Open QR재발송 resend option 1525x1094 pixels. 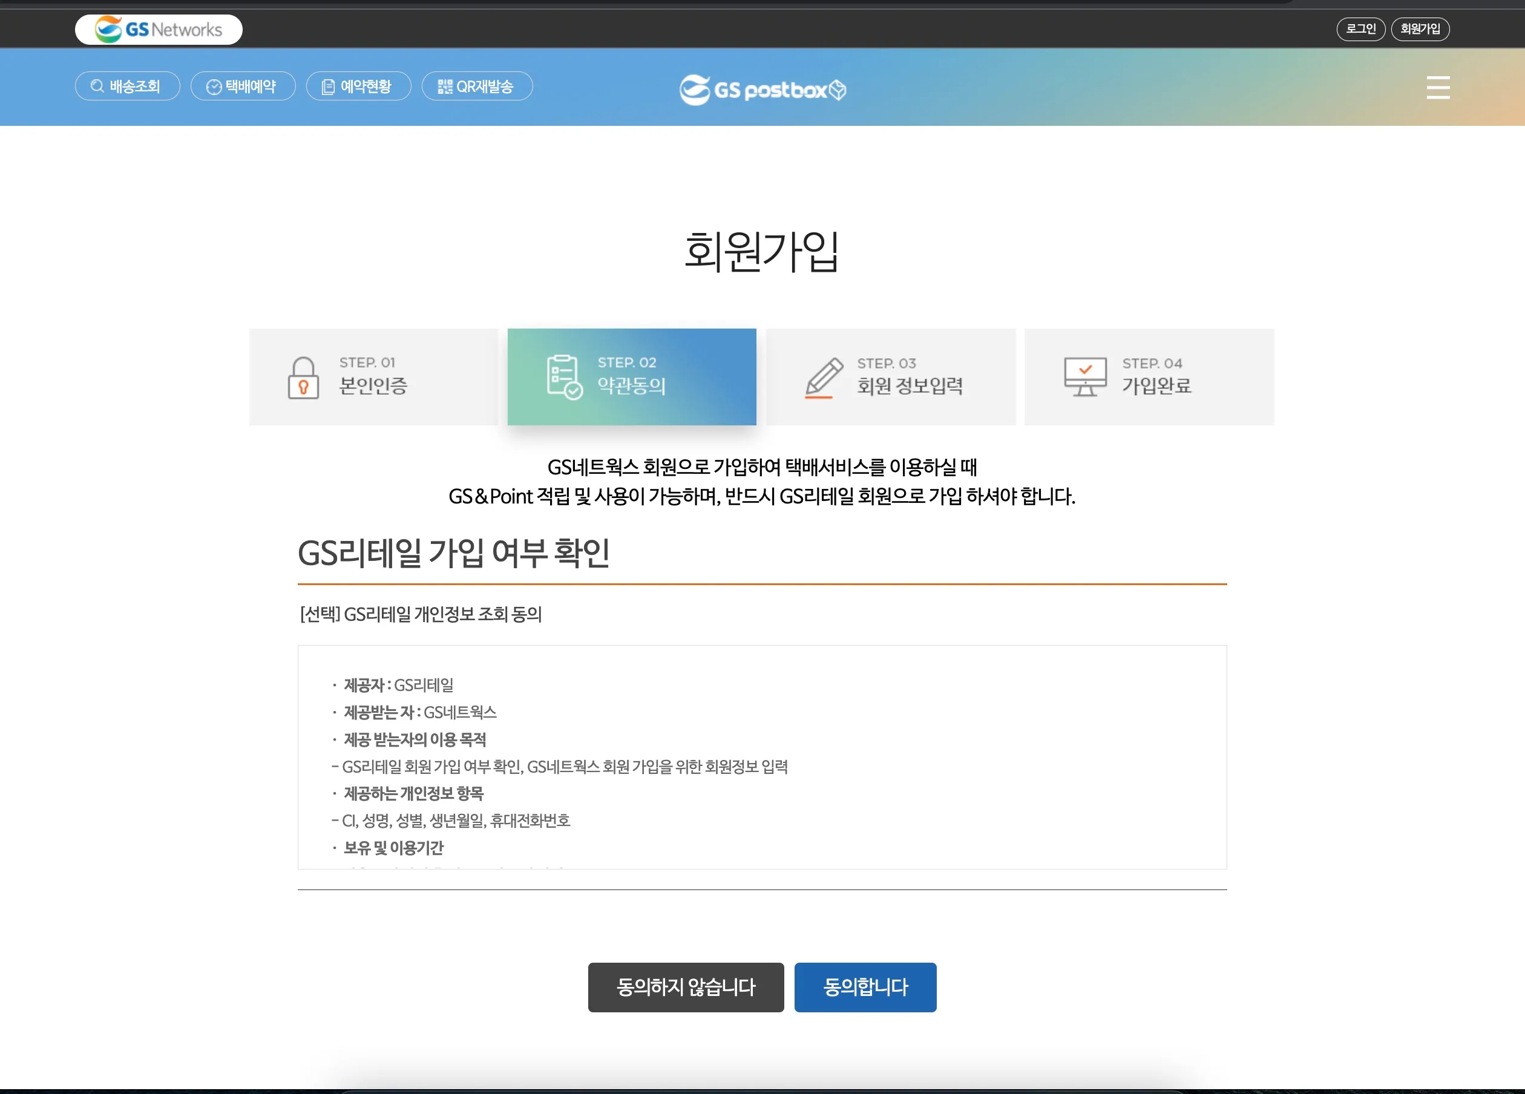[x=477, y=86]
